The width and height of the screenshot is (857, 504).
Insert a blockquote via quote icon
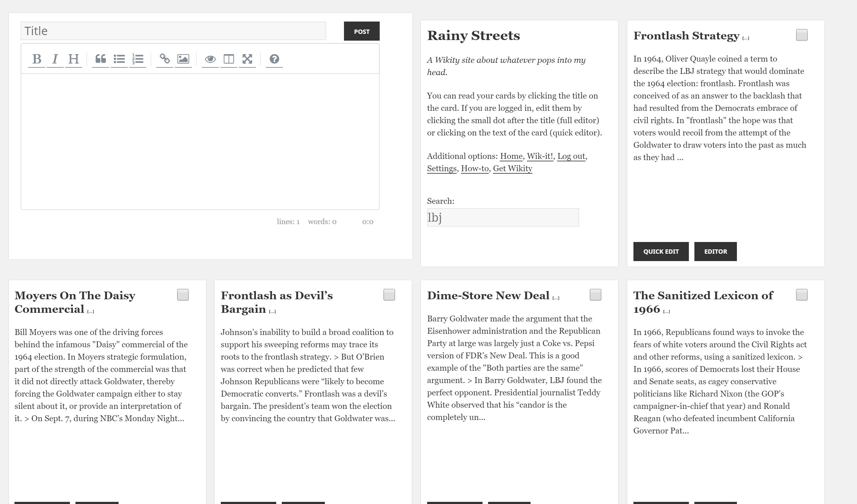click(x=100, y=59)
